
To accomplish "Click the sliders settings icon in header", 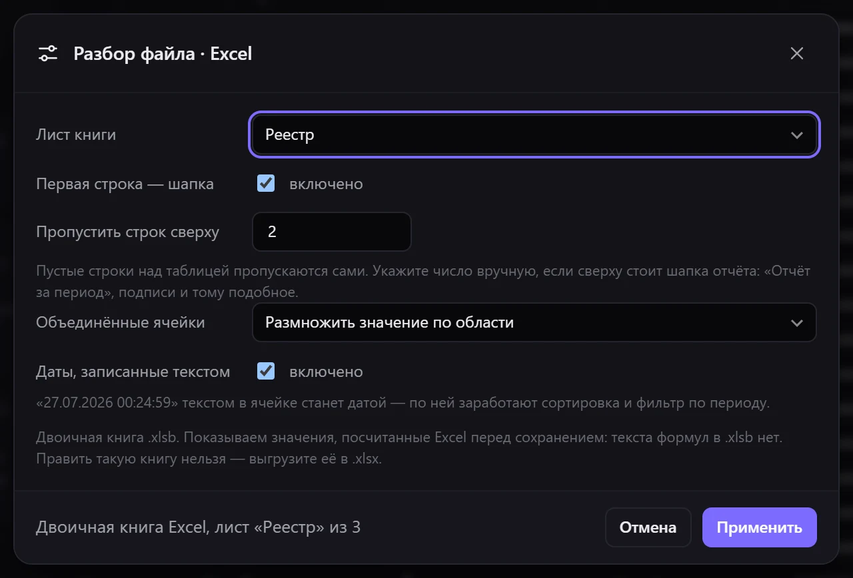I will coord(48,53).
